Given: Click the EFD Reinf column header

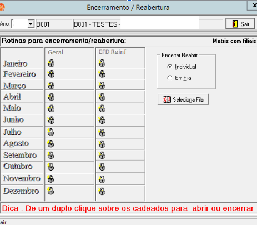Looking at the screenshot, I should [113, 52].
